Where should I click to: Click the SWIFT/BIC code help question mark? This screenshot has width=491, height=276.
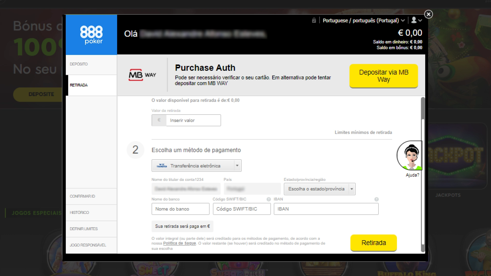(269, 199)
